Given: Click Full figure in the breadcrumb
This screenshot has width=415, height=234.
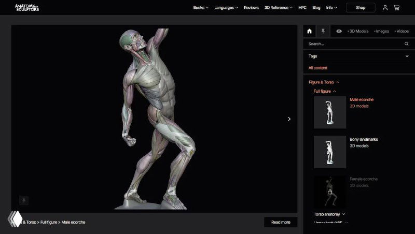Looking at the screenshot, I should pyautogui.click(x=49, y=222).
